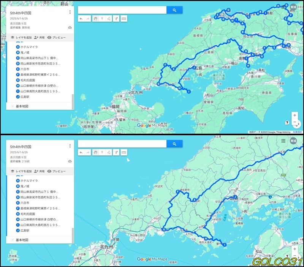Open the three-dot menu in lower panel
This screenshot has width=304, height=267.
(70, 146)
